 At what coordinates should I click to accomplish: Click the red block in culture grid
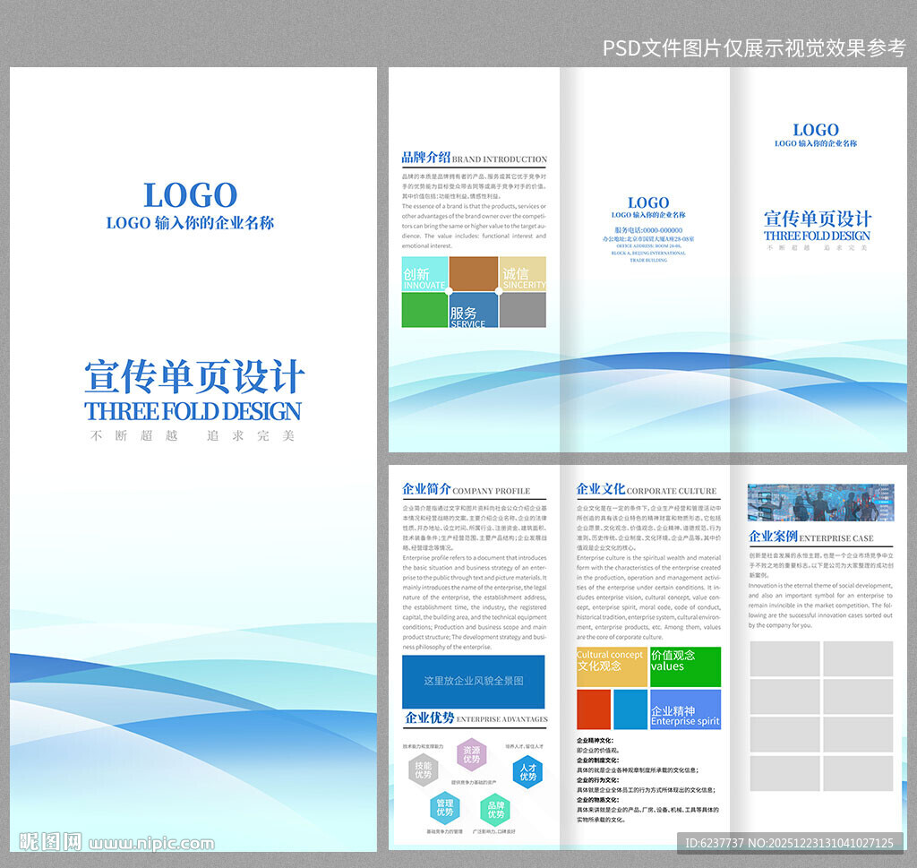pos(594,709)
